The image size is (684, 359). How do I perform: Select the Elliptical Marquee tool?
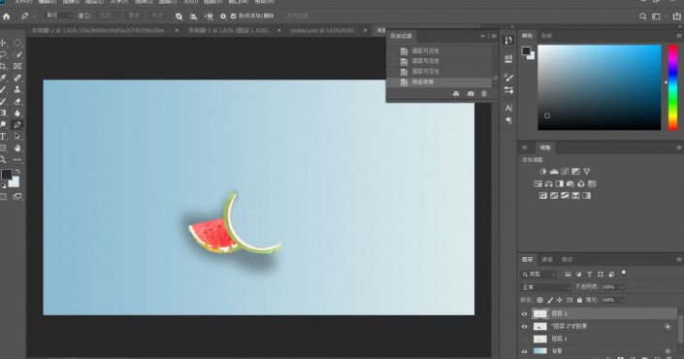click(17, 43)
